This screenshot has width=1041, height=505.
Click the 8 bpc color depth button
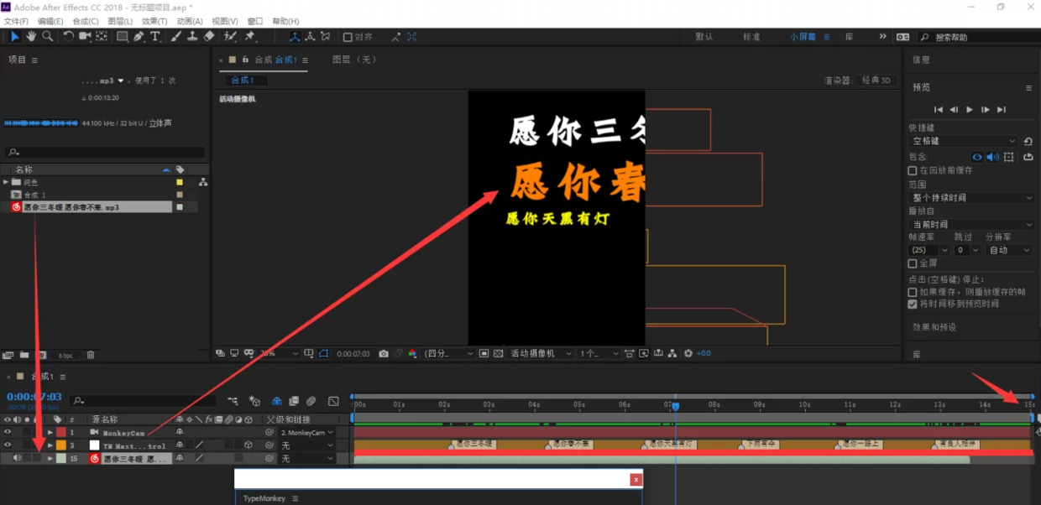pos(65,356)
